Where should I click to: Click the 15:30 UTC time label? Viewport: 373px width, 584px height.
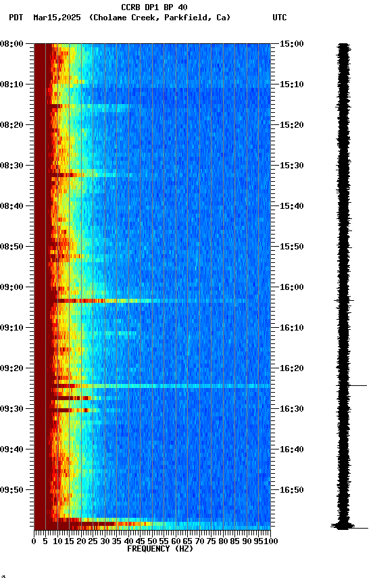coord(292,166)
